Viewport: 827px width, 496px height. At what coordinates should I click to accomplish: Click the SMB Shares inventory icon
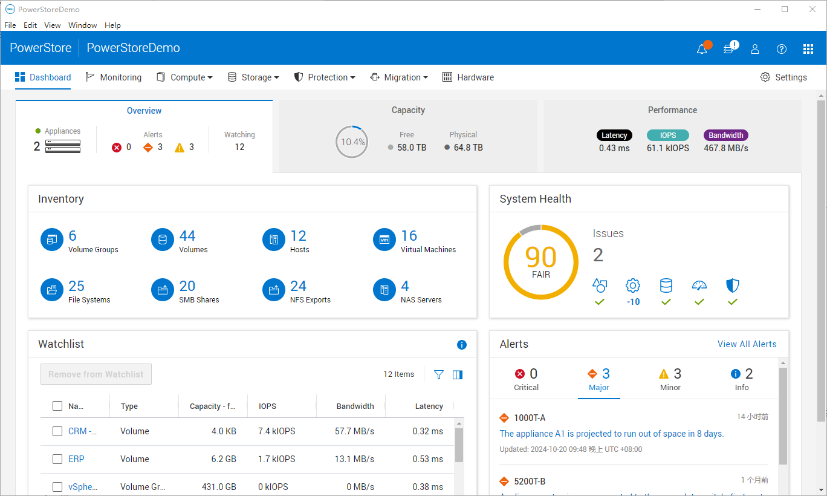[x=163, y=290]
